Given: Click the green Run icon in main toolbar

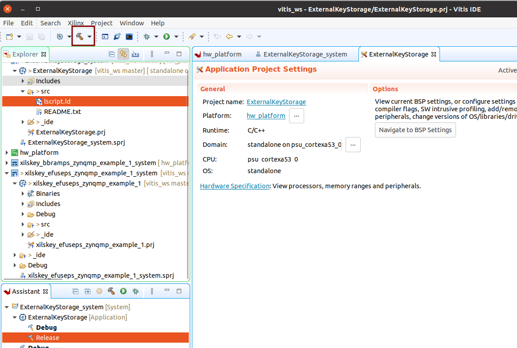Looking at the screenshot, I should (167, 36).
